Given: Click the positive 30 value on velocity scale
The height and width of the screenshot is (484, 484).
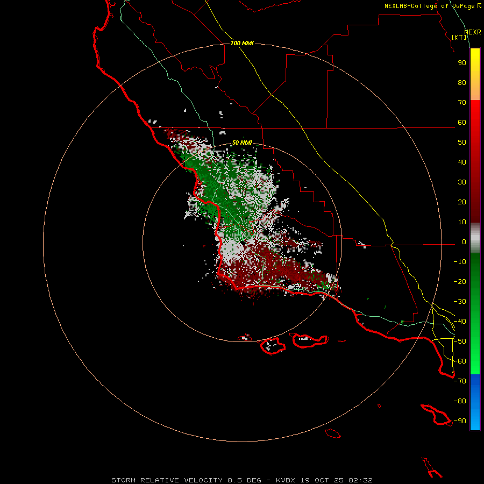Looking at the screenshot, I should click(x=462, y=182).
